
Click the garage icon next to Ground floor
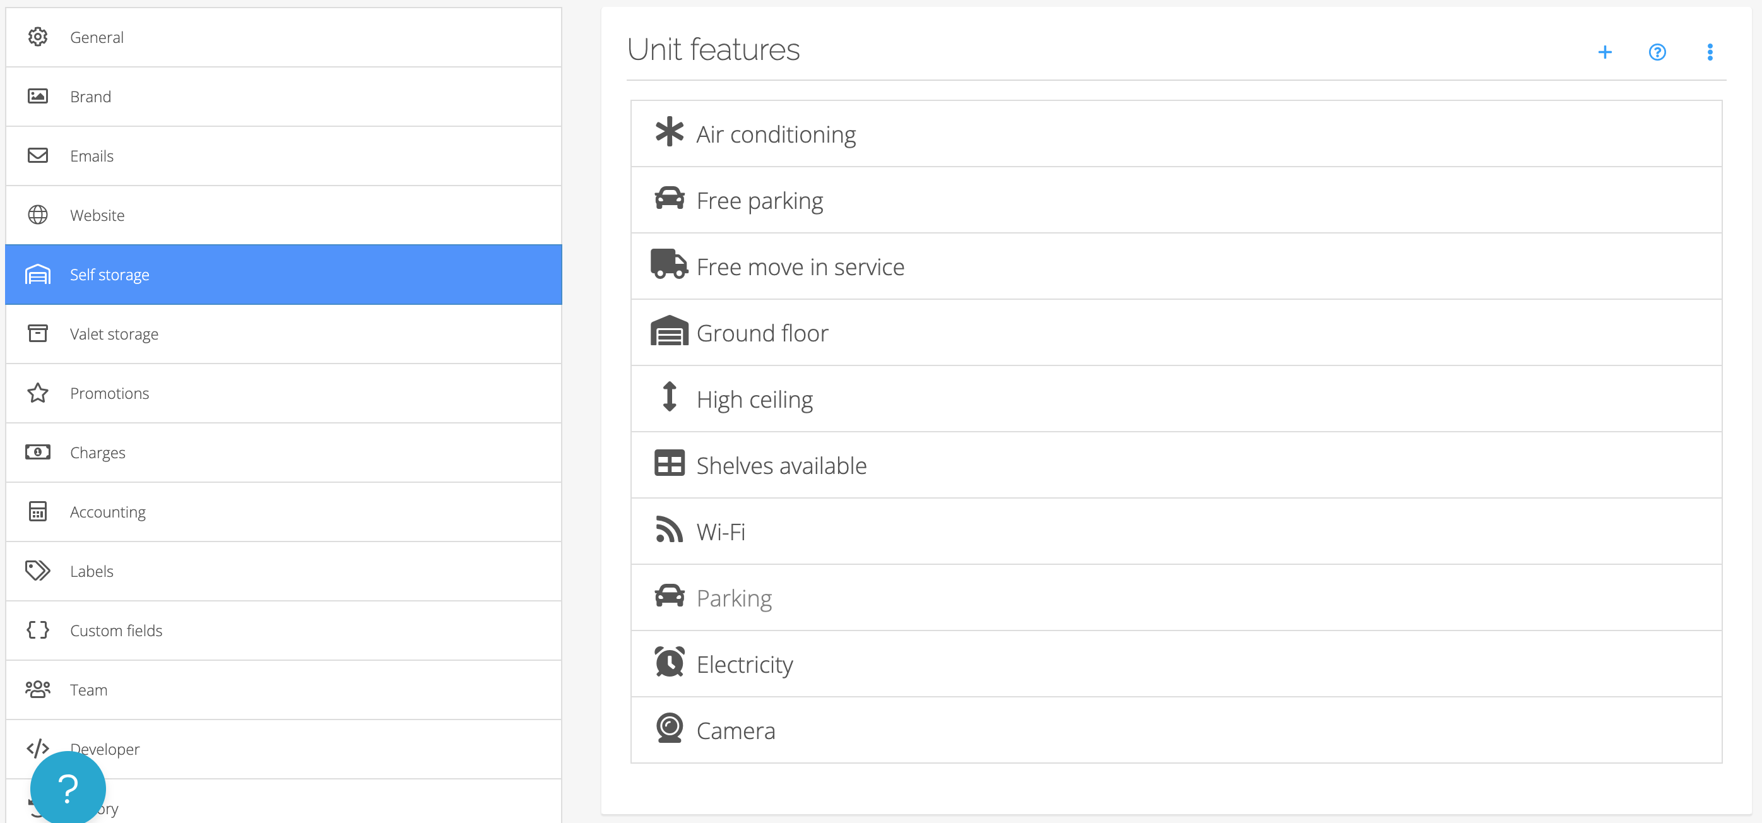point(669,332)
